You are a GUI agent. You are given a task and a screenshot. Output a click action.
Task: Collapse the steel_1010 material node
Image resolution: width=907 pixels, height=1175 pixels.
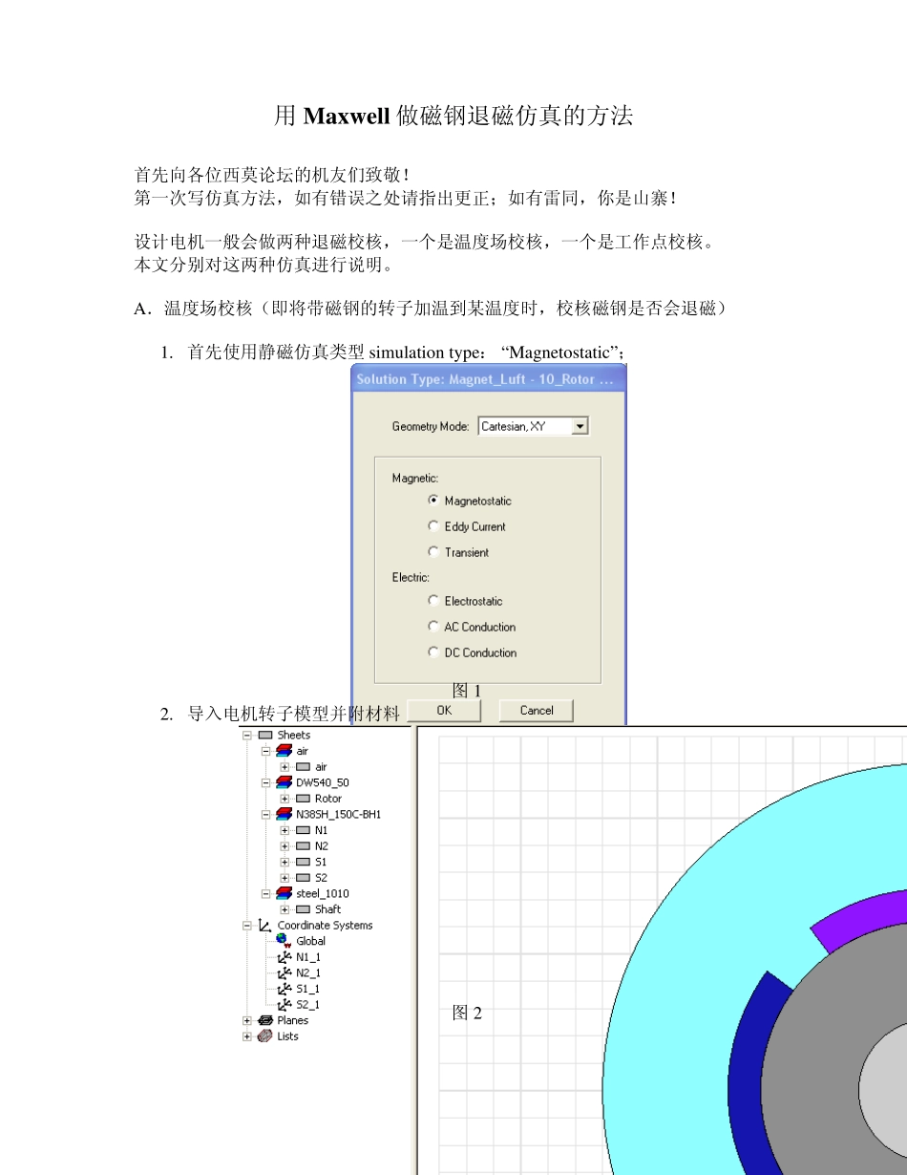click(266, 894)
